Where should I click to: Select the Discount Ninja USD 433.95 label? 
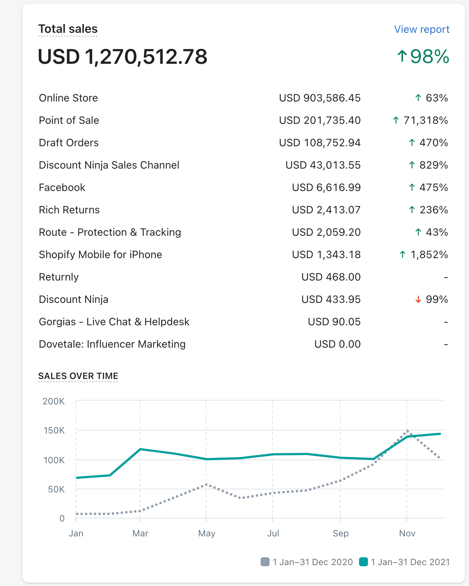click(x=74, y=300)
